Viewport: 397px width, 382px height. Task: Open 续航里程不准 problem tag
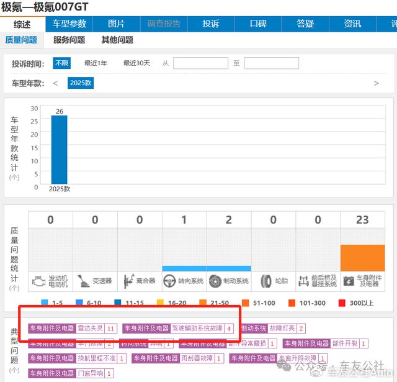coord(77,358)
